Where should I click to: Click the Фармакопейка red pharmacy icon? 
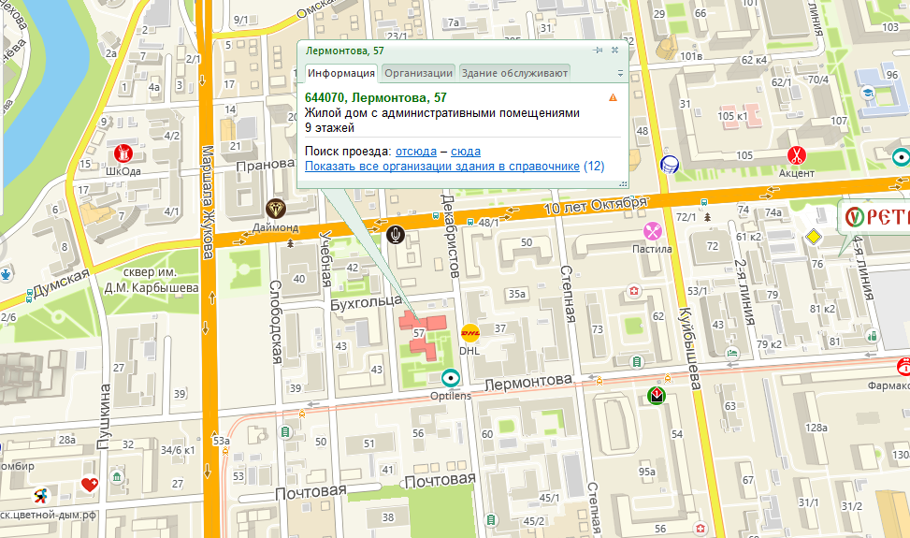(903, 366)
